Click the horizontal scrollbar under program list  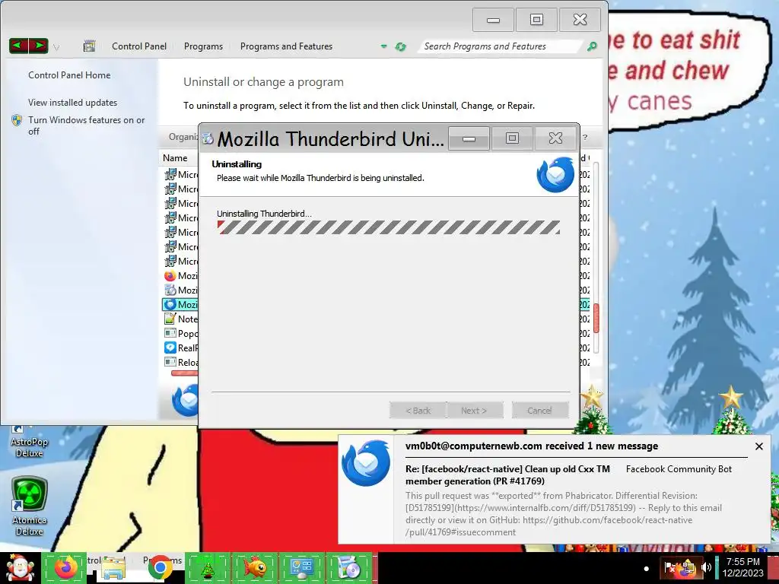pos(184,373)
